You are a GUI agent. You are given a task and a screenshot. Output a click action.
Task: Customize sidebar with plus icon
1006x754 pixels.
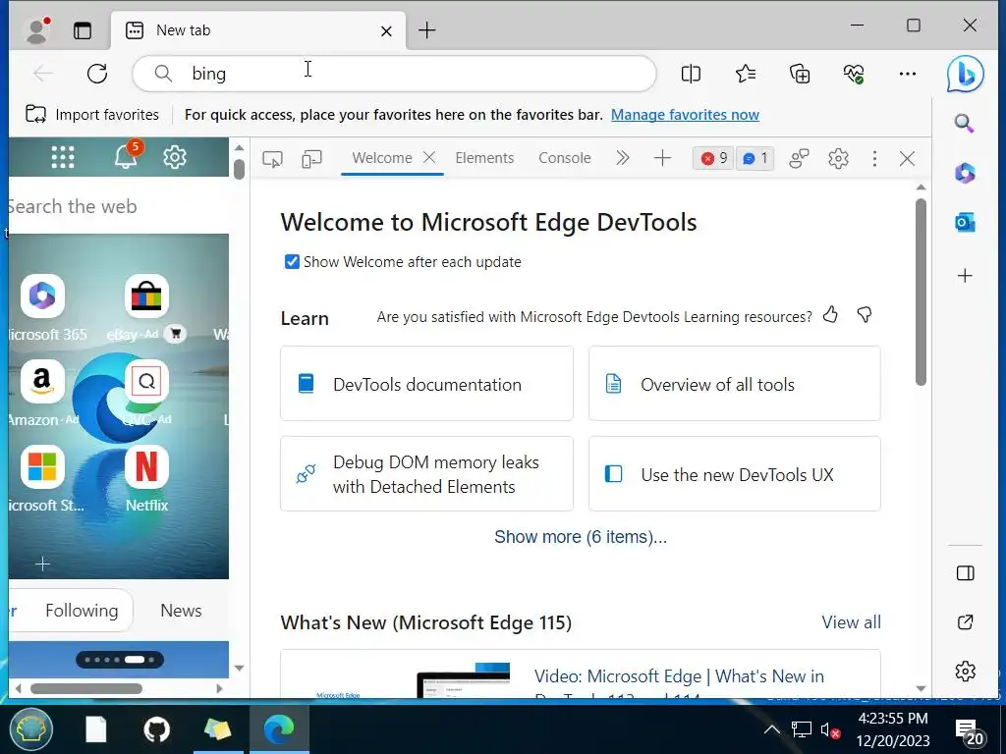tap(965, 276)
